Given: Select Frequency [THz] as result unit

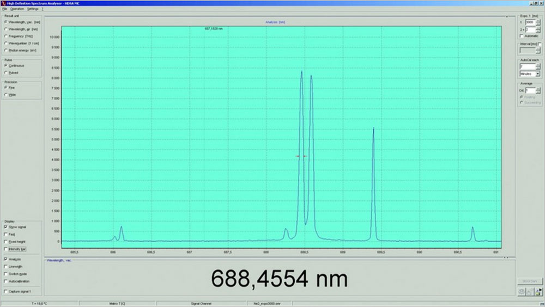Looking at the screenshot, I should pos(6,36).
